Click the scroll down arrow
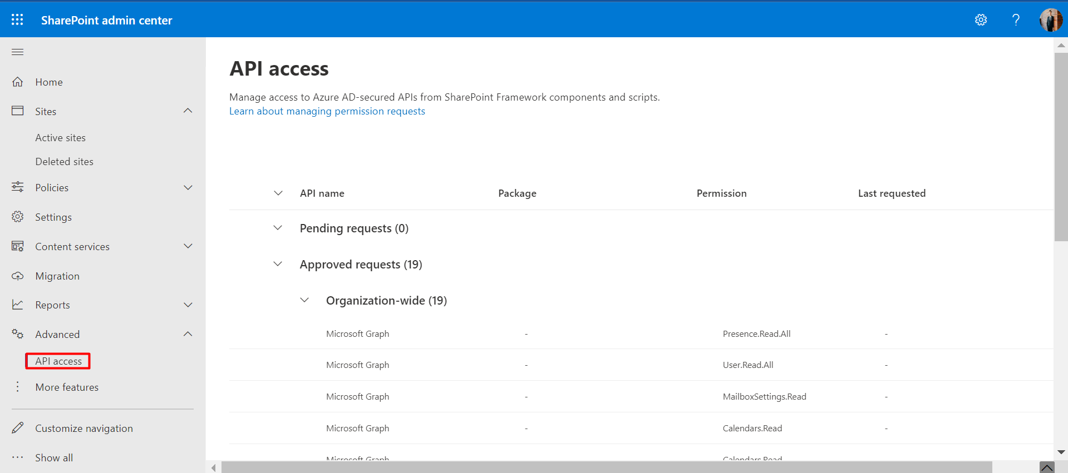1068x473 pixels. 1061,452
